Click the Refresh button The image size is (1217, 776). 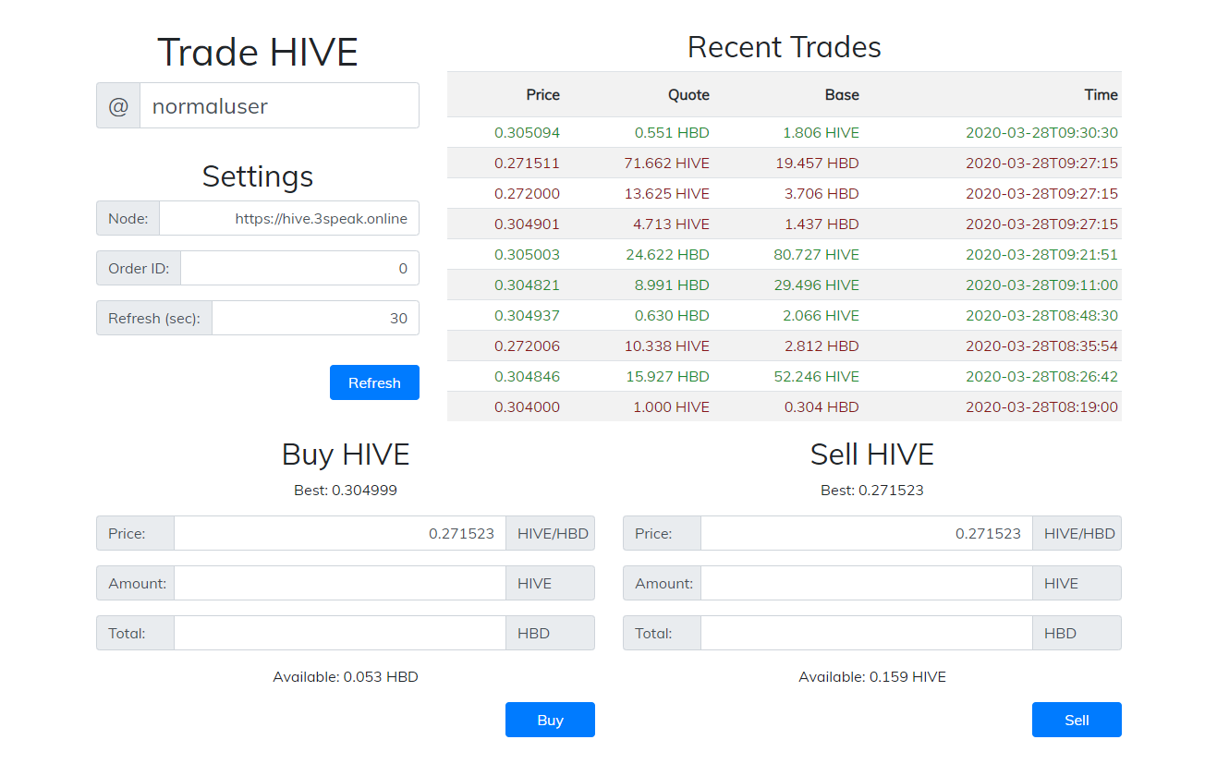click(374, 382)
